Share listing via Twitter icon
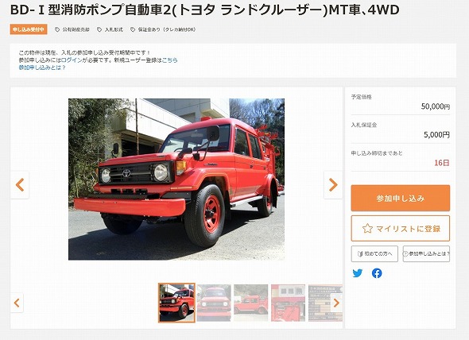469x340 pixels. point(358,273)
